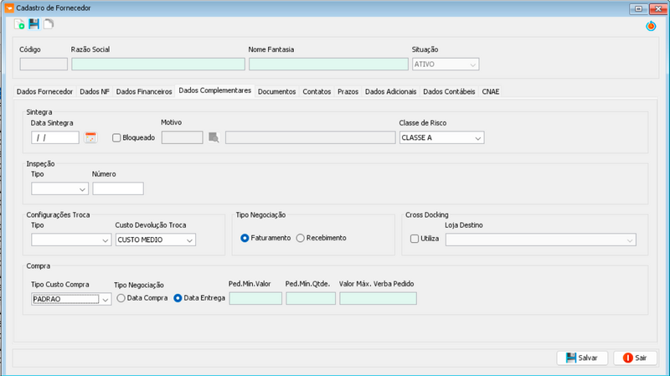Click the Motivo description field

[310, 137]
